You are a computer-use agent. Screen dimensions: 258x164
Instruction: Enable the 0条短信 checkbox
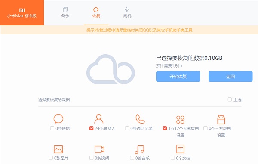tap(52, 128)
